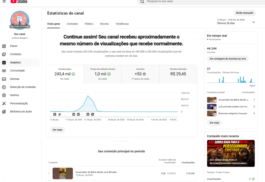The width and height of the screenshot is (265, 182).
Task: Click the Idiomas subtitles icon
Action: tap(4, 79)
